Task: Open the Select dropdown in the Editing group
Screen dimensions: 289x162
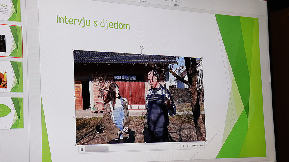Action: pos(176,1)
